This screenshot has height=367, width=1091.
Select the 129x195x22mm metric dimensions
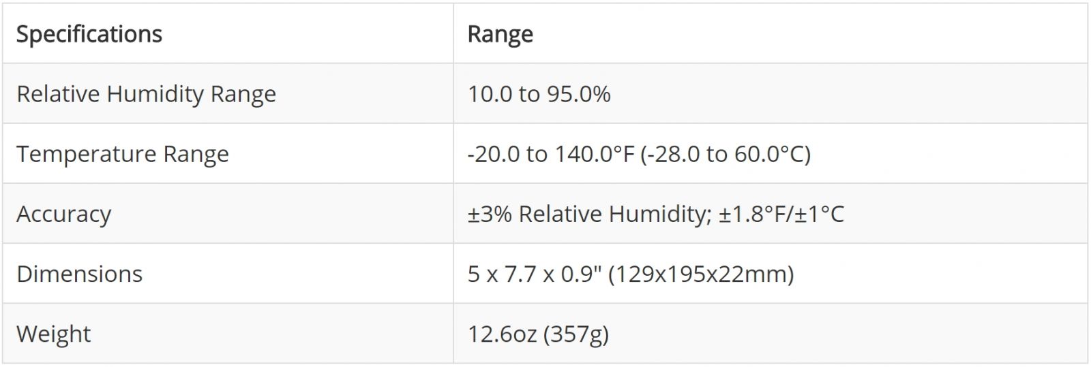(x=701, y=274)
